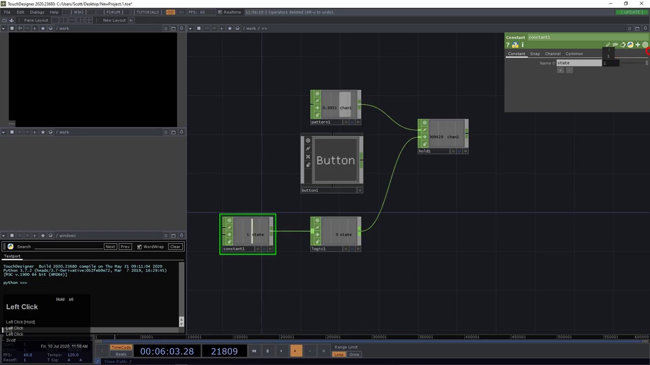Switch timeline display to Beats
Image resolution: width=650 pixels, height=365 pixels.
click(121, 354)
